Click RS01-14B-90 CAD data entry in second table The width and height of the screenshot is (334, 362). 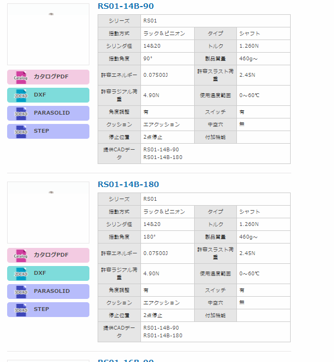click(161, 328)
